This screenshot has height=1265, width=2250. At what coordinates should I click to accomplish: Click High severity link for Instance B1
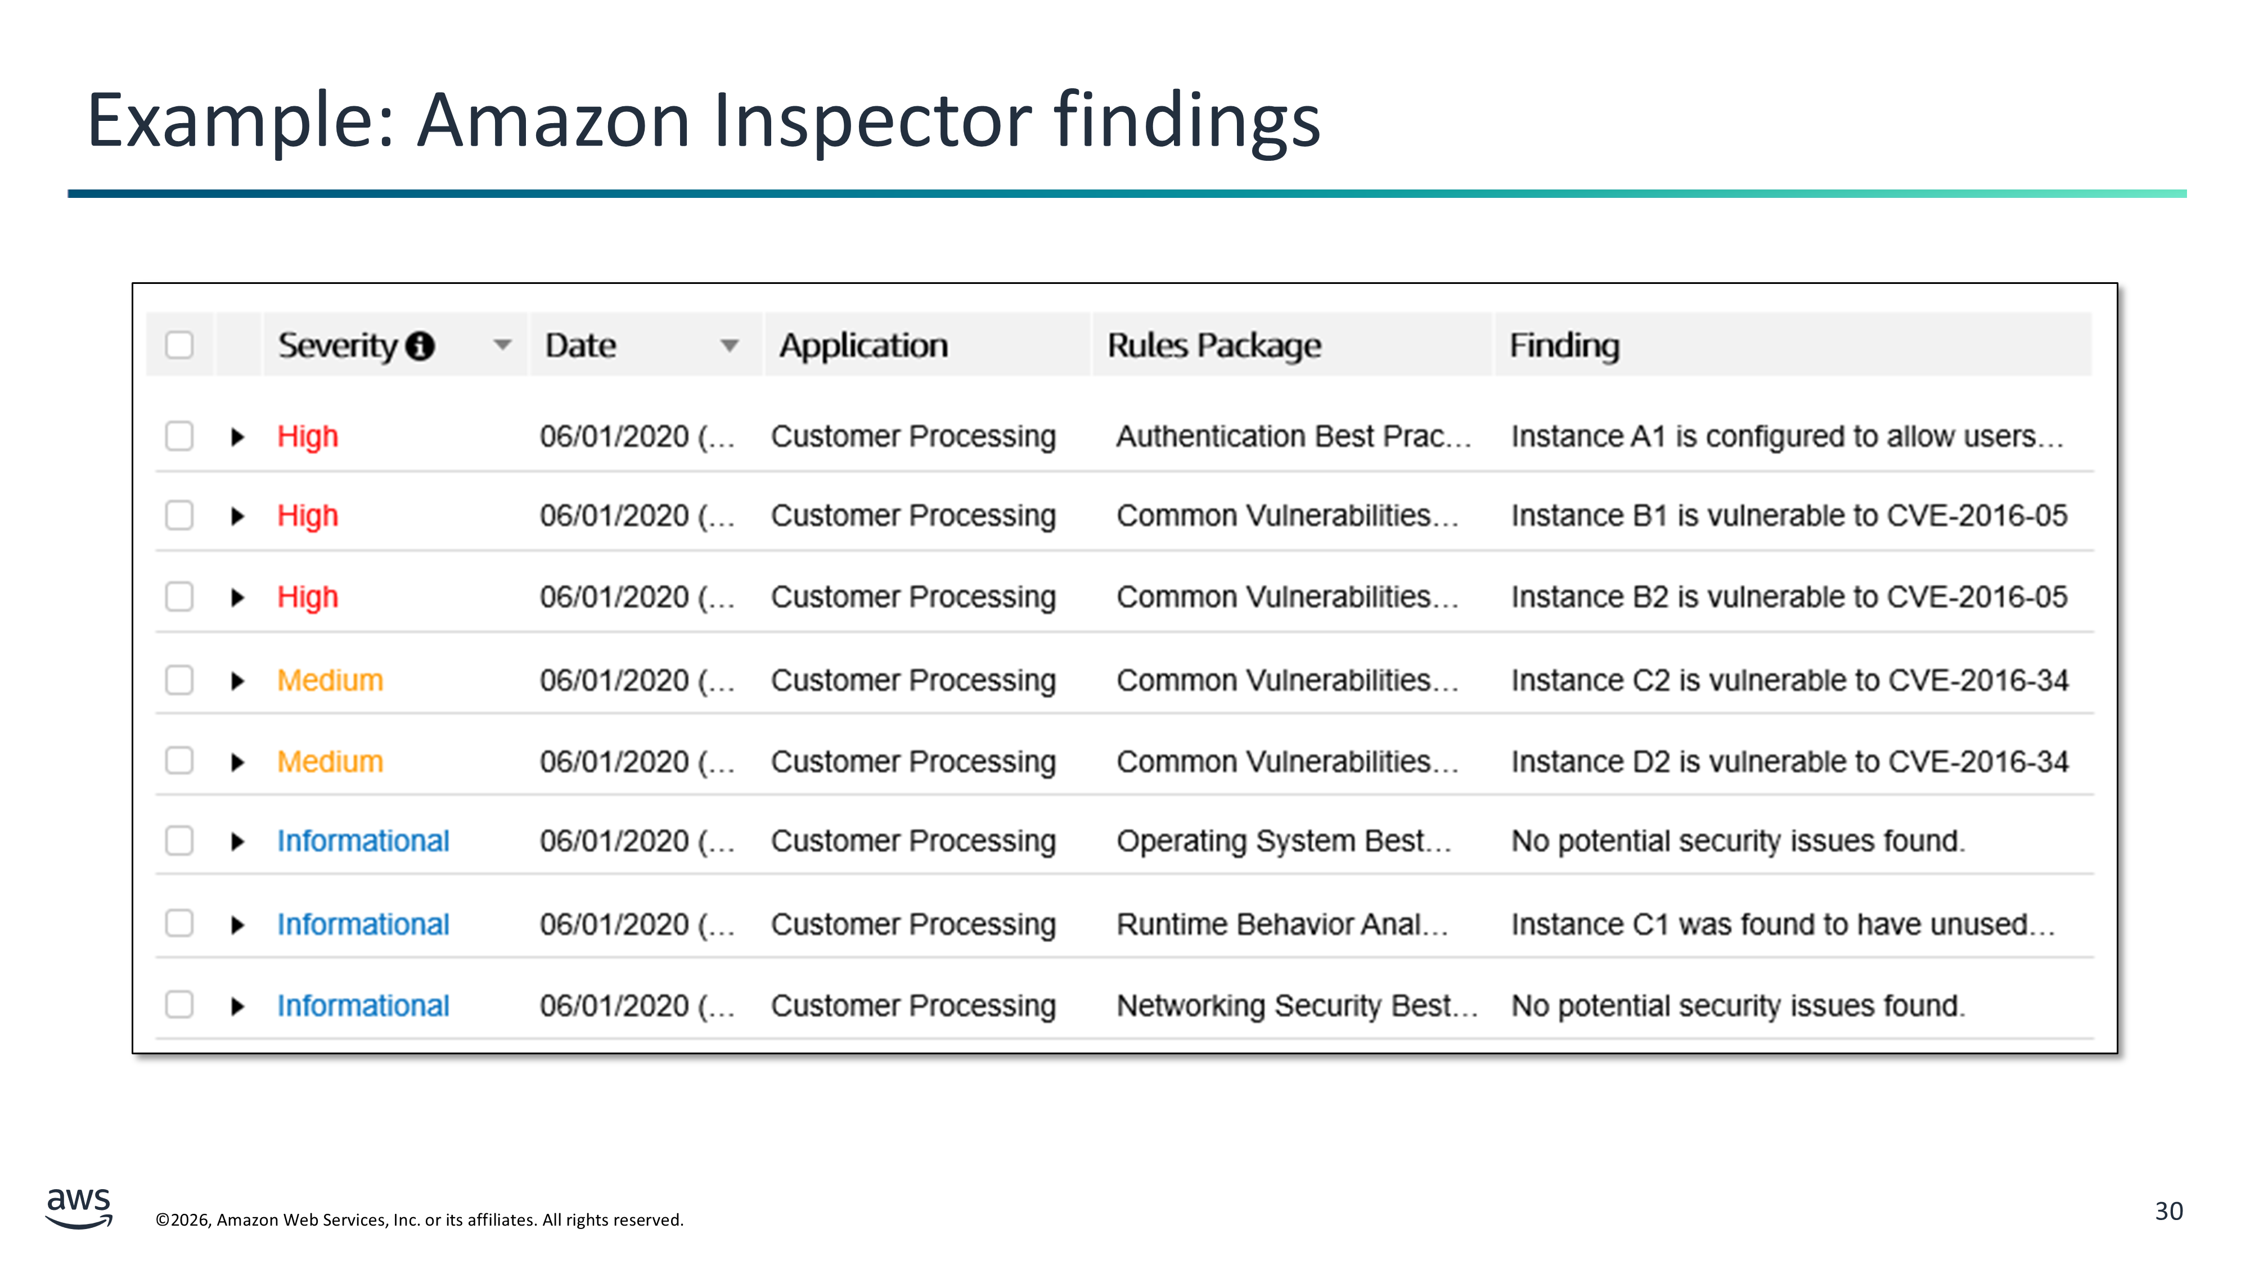point(308,515)
